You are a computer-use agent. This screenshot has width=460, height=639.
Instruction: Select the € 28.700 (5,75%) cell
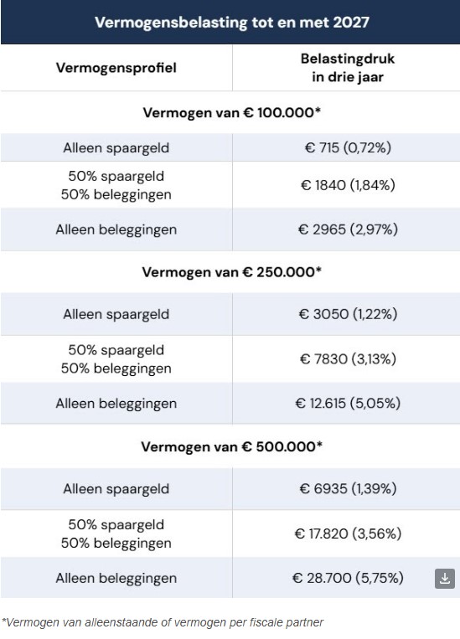tap(348, 578)
